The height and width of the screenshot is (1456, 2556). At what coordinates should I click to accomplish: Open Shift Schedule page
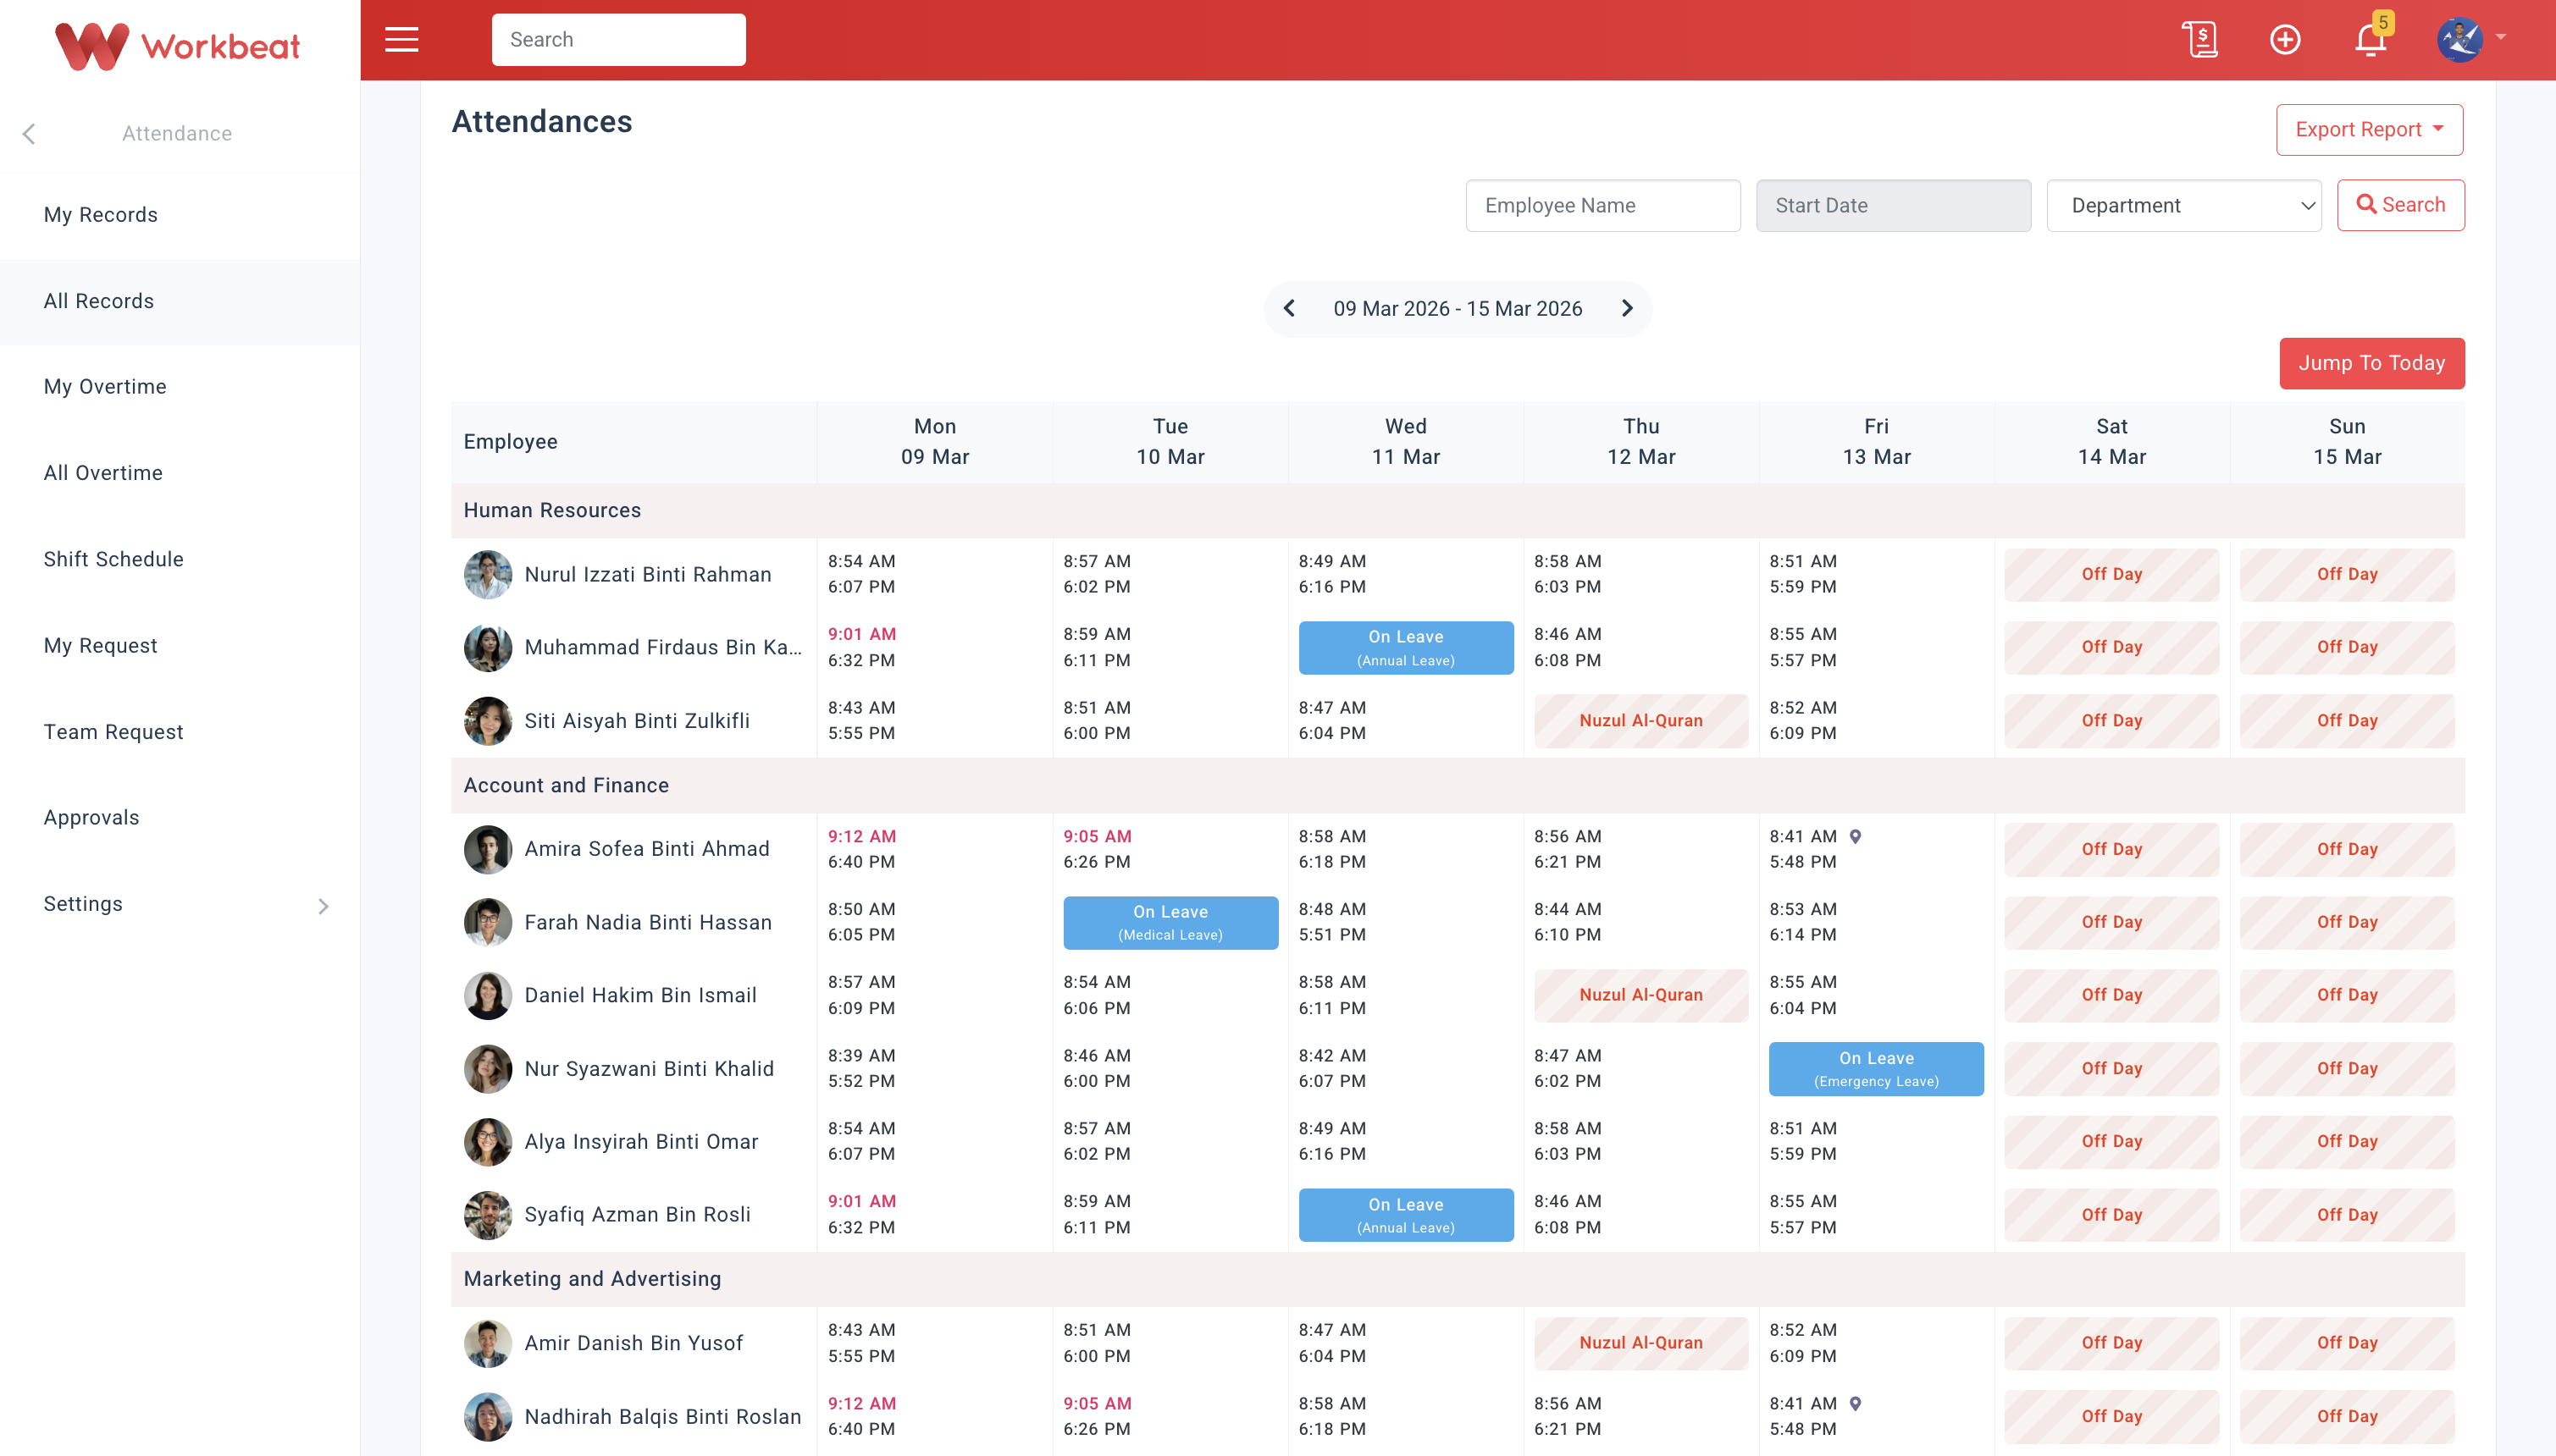click(180, 560)
